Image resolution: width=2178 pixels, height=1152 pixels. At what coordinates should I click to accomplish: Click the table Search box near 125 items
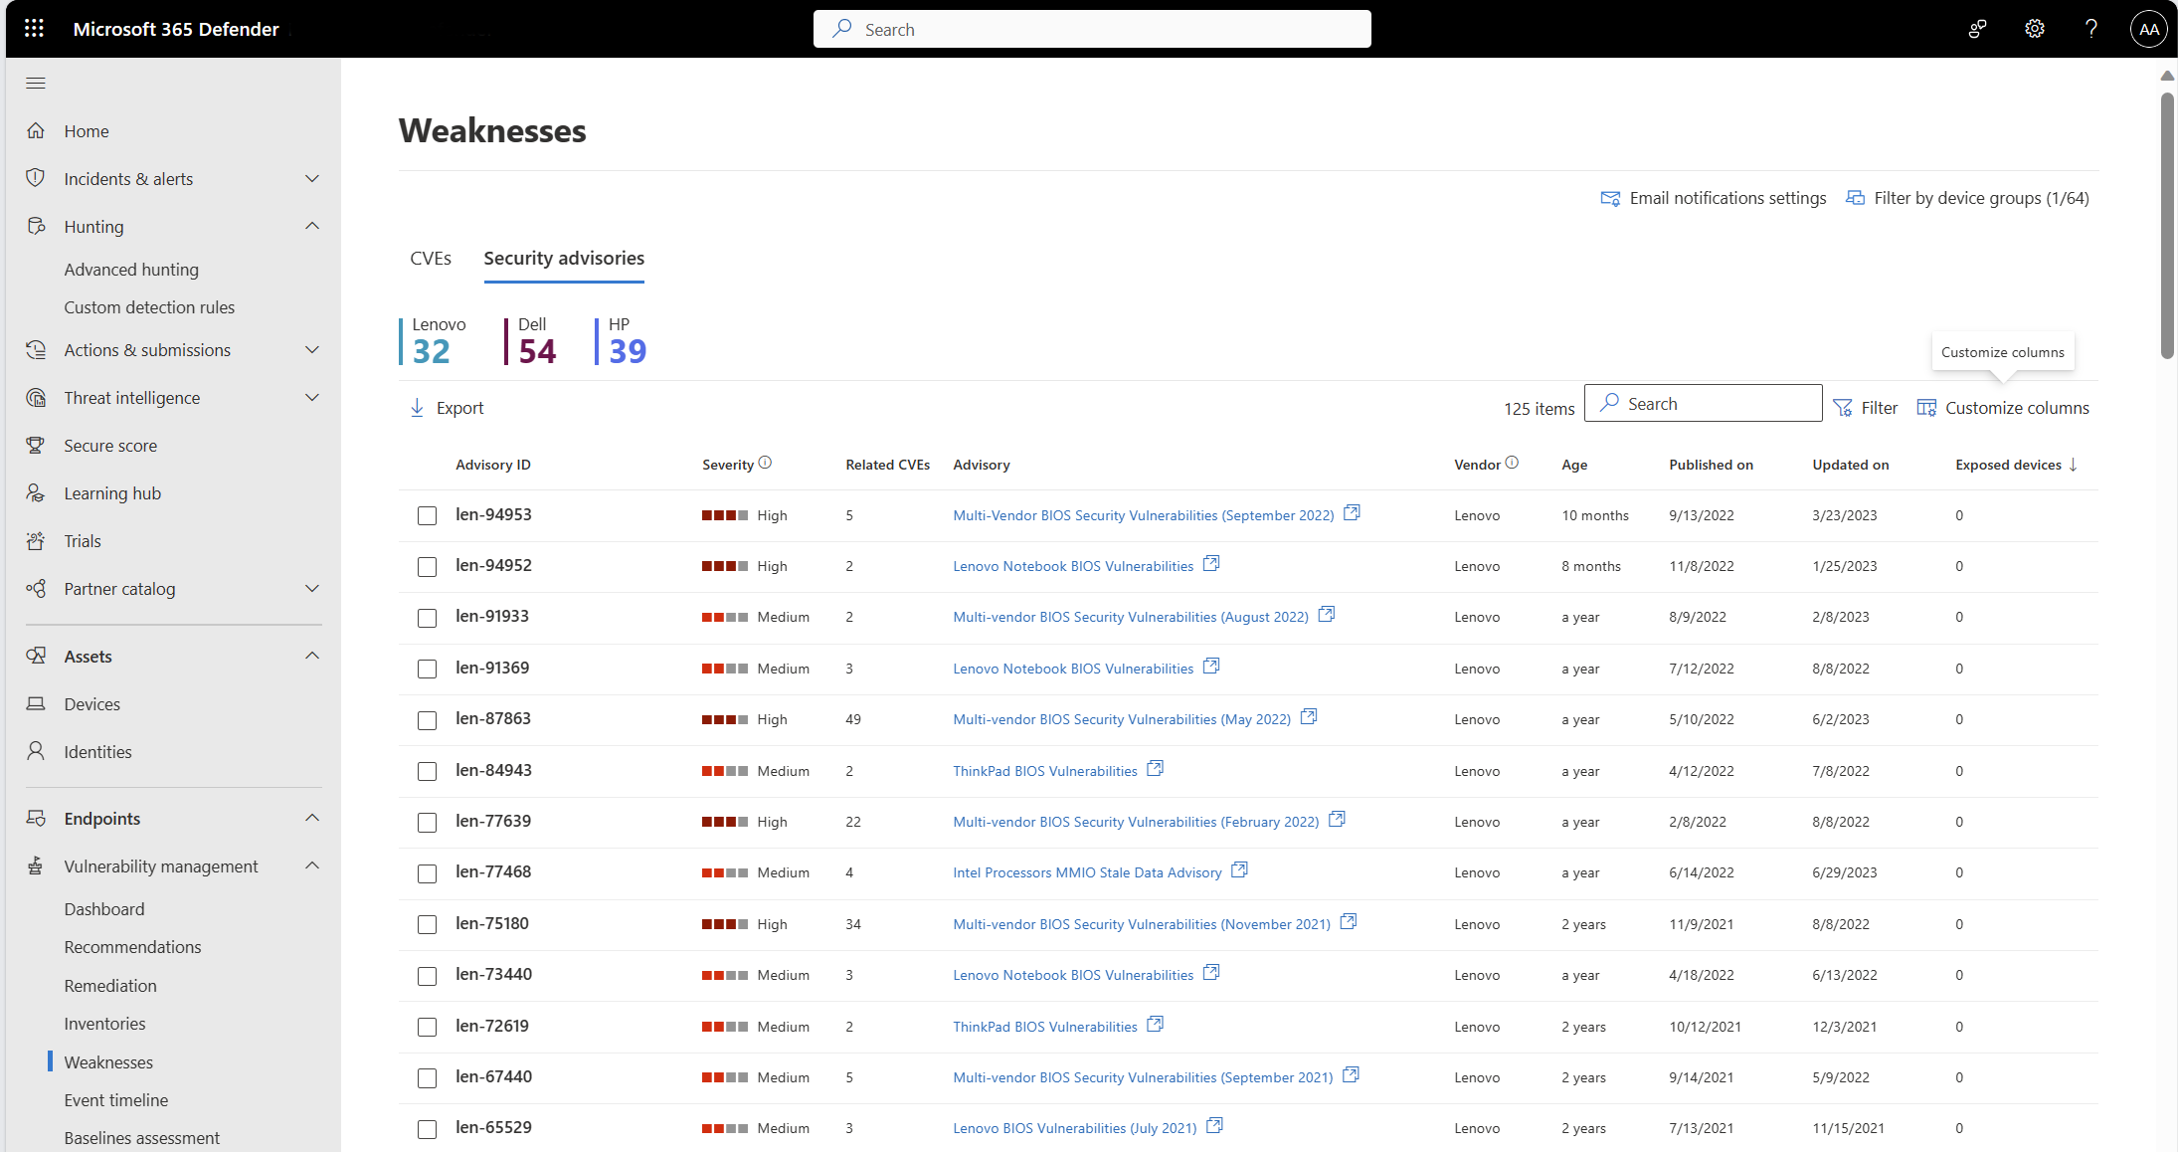[1703, 403]
